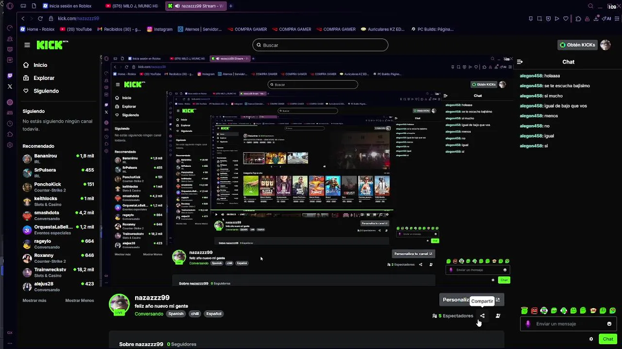Click the Obtén KICKs button
Image resolution: width=622 pixels, height=349 pixels.
(578, 45)
